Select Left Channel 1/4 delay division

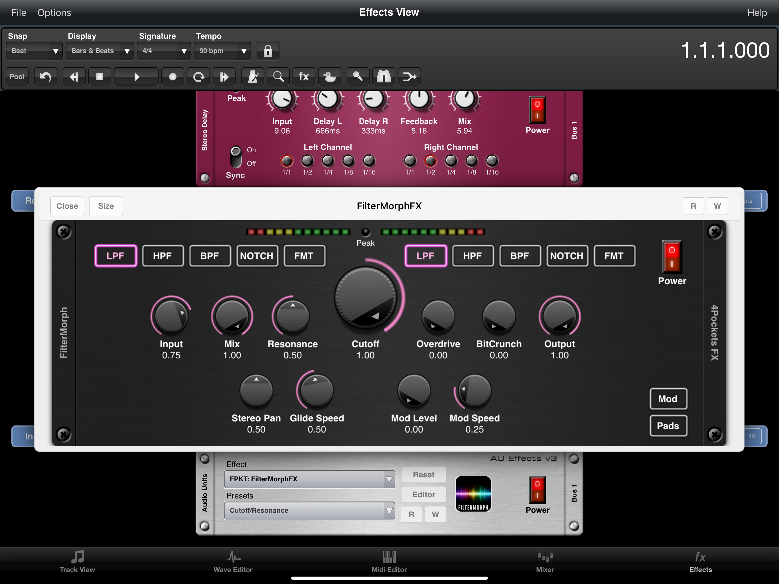tap(328, 161)
